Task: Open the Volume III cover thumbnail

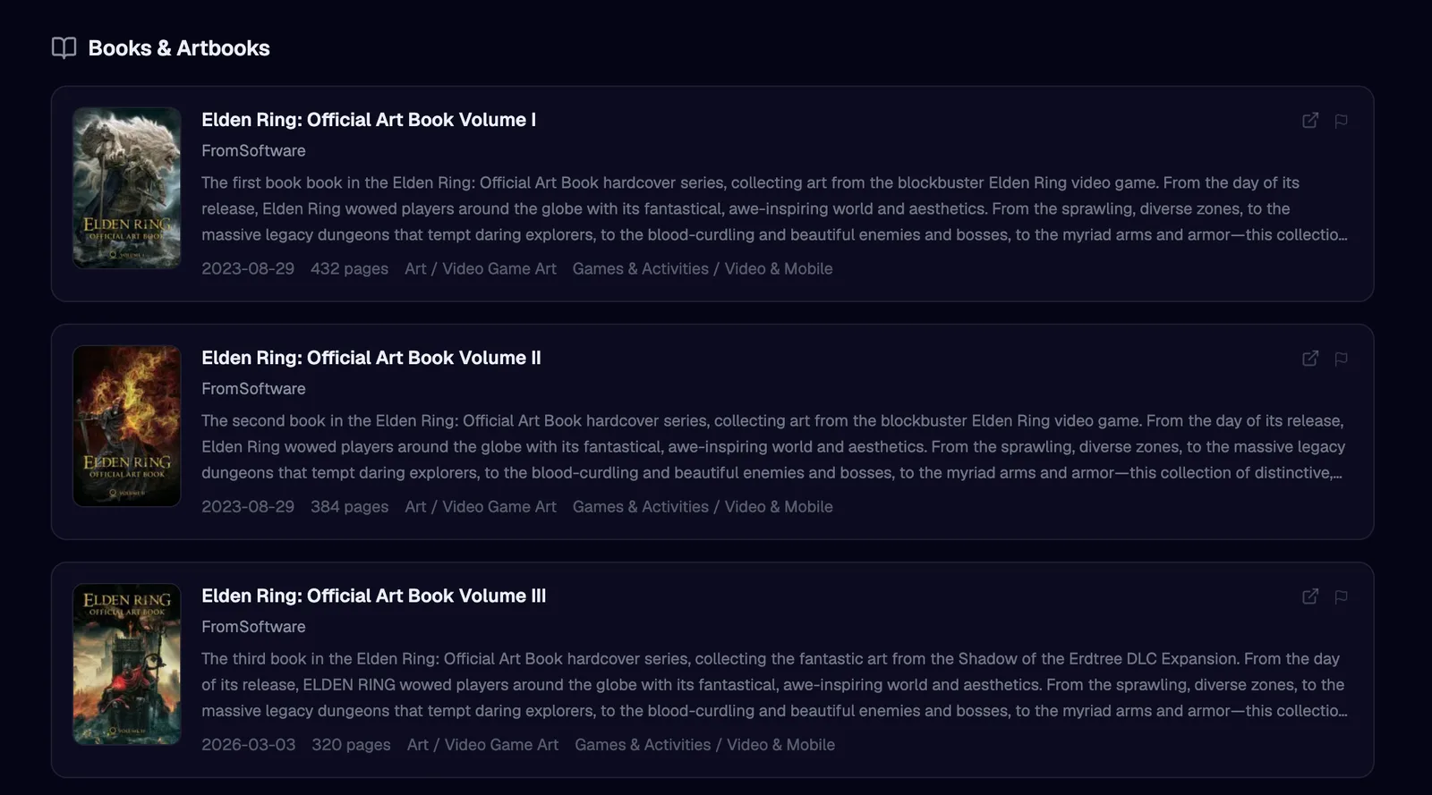Action: (127, 664)
